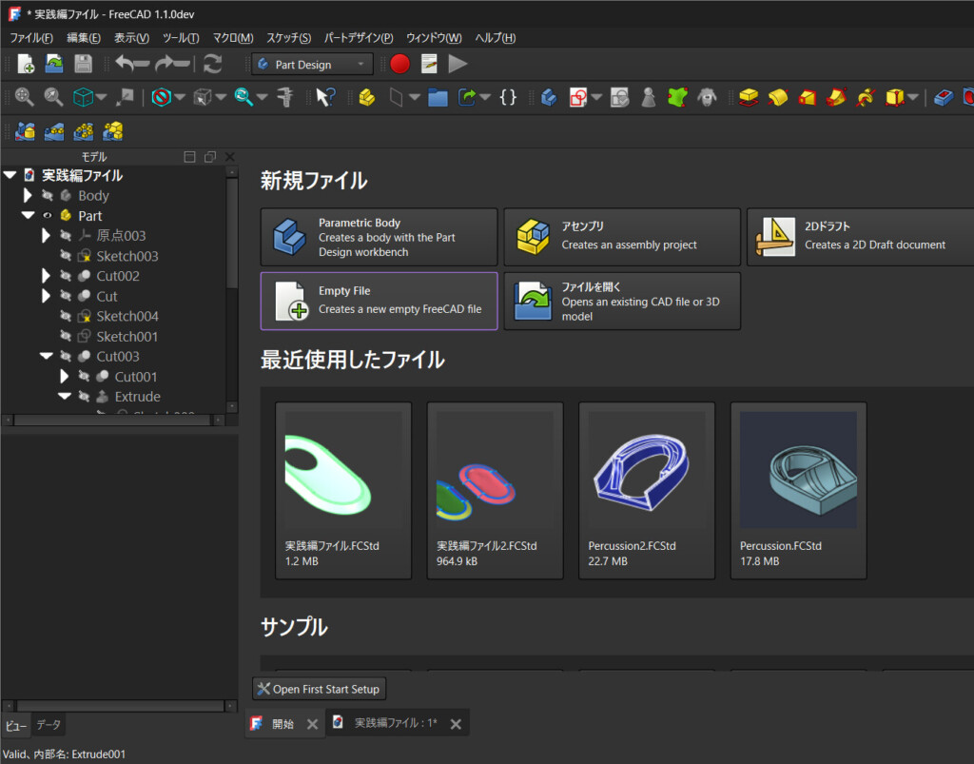Viewport: 974px width, 764px height.
Task: Click the Pad feature icon
Action: point(750,97)
